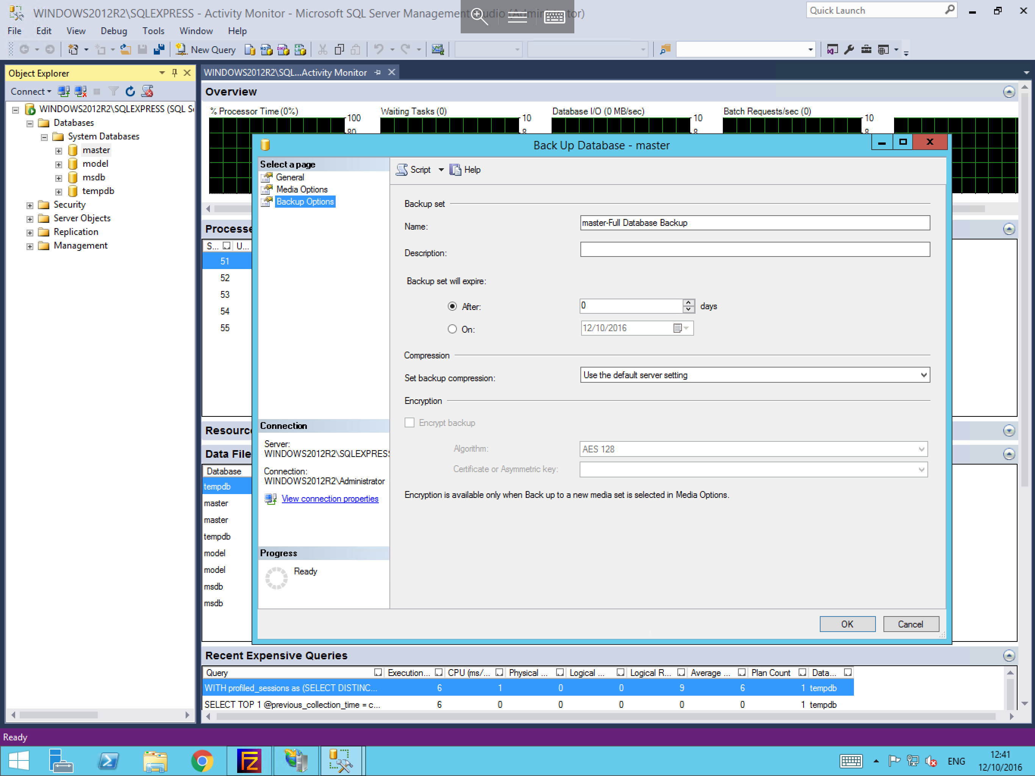This screenshot has height=776, width=1035.
Task: Expand the msdb database node
Action: (x=58, y=178)
